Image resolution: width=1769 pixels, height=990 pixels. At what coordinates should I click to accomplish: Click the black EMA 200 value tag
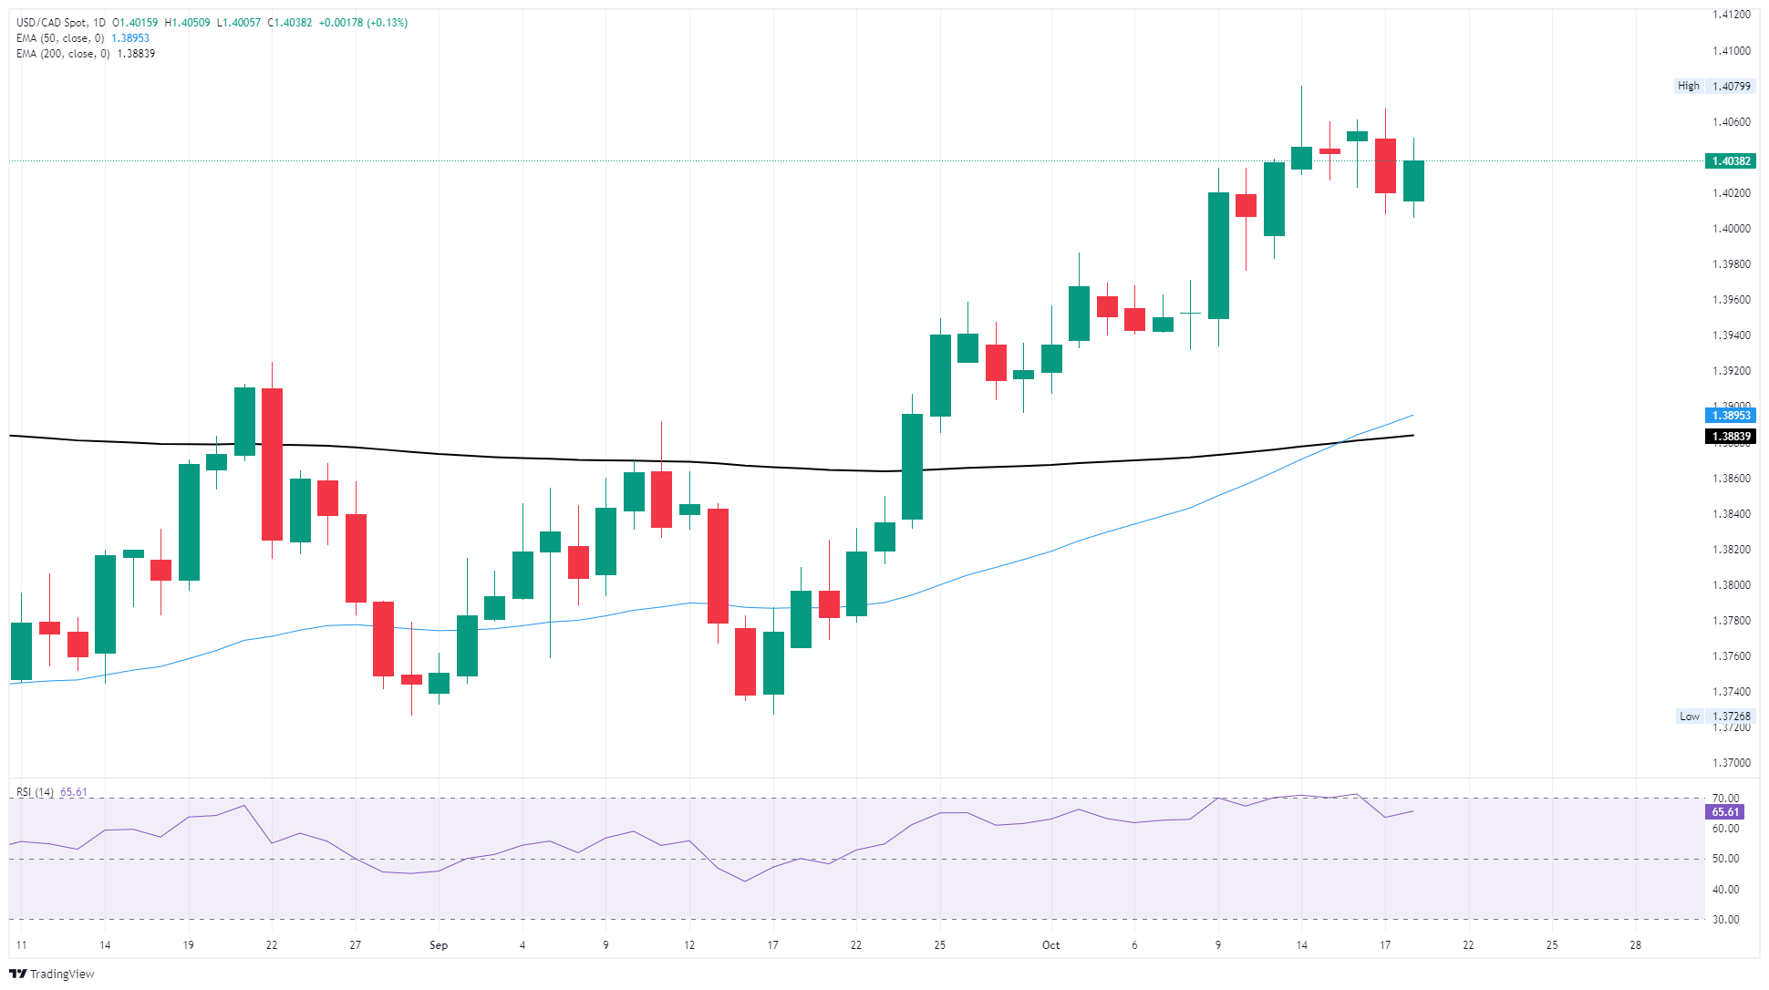(1730, 437)
